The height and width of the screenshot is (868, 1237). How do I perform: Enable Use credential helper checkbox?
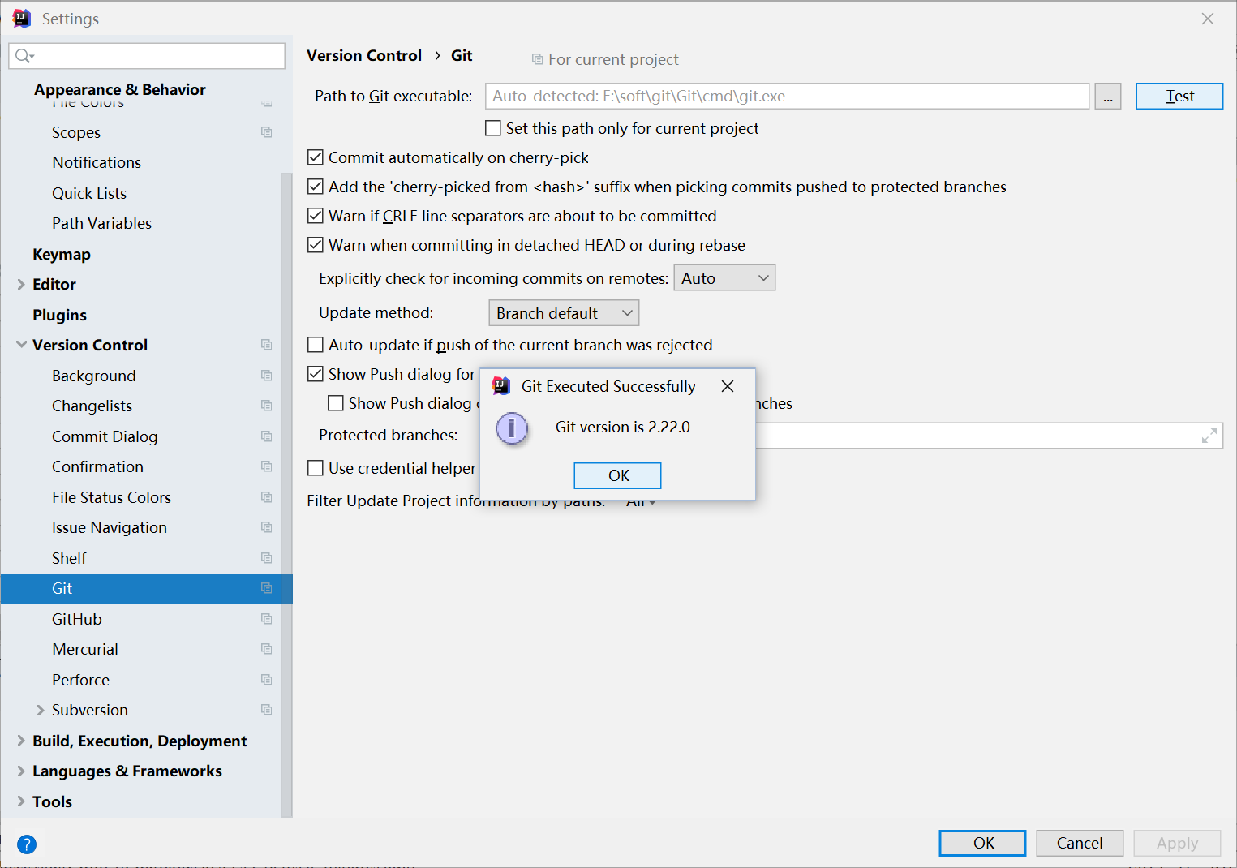tap(316, 468)
